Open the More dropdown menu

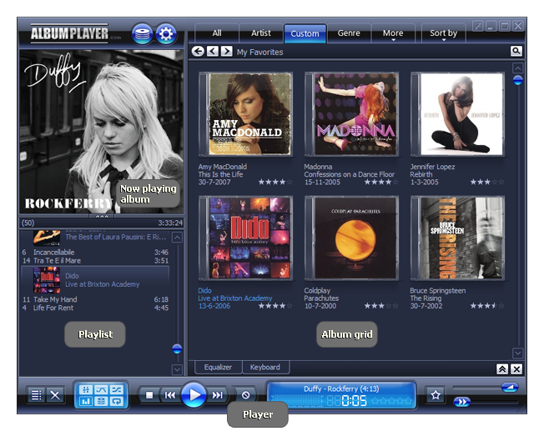(393, 33)
